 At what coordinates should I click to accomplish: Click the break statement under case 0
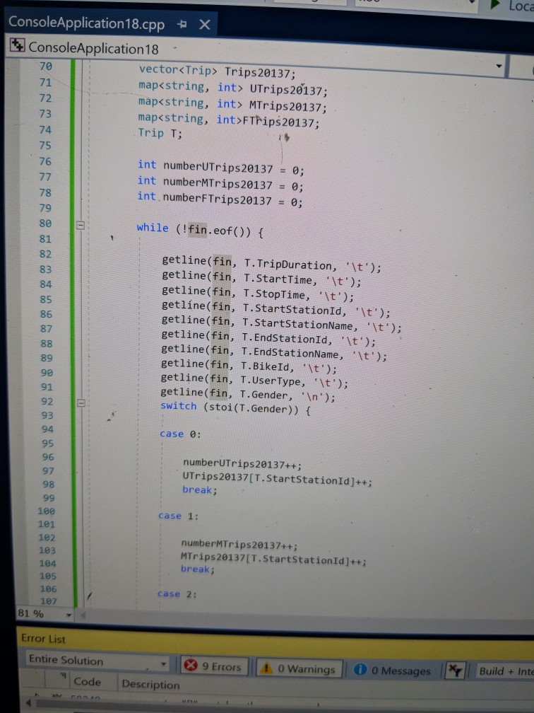[200, 489]
